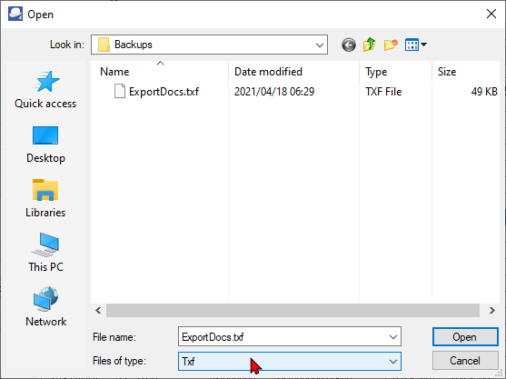Image resolution: width=506 pixels, height=379 pixels.
Task: Sort by the Type column header
Action: point(395,72)
